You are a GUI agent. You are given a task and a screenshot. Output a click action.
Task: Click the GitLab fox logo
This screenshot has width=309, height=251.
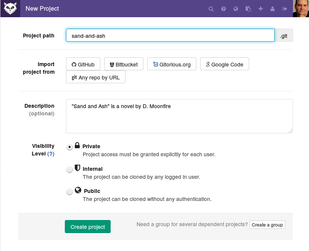point(10,8)
